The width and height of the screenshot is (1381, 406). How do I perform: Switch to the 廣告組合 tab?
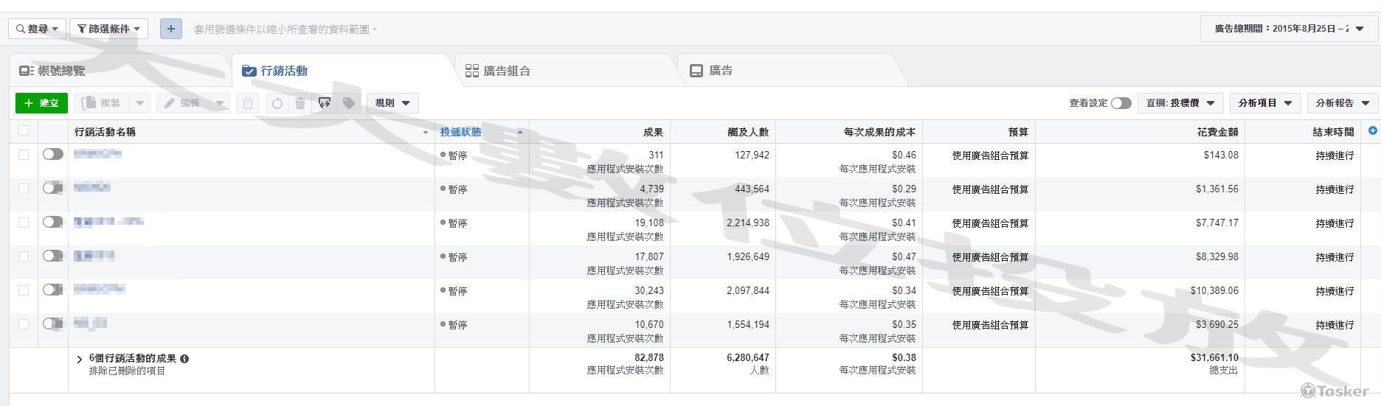[498, 71]
